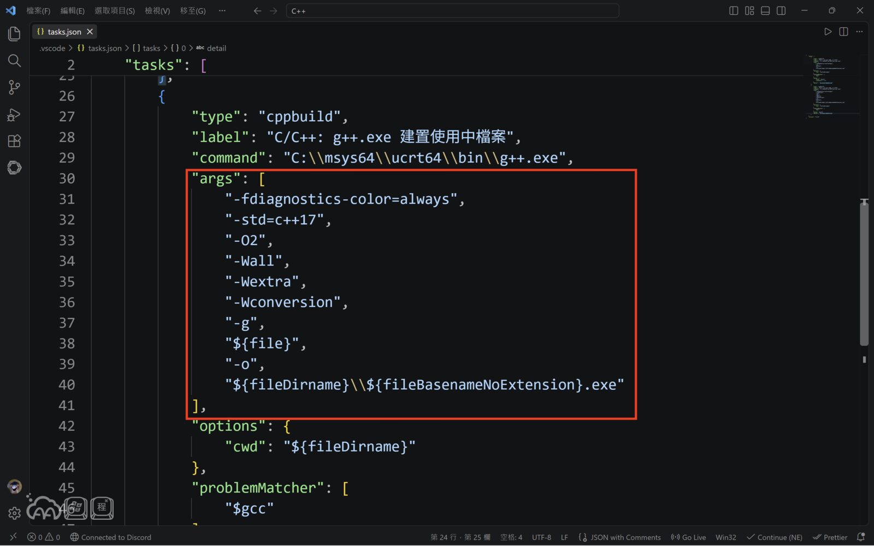This screenshot has width=874, height=546.
Task: Run the file with the play button
Action: pyautogui.click(x=828, y=32)
